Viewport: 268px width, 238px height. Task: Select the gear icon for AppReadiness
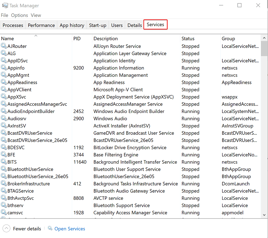point(4,82)
